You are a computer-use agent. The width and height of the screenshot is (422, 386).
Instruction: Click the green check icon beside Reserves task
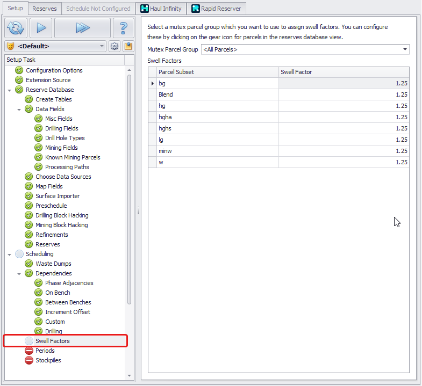[29, 244]
